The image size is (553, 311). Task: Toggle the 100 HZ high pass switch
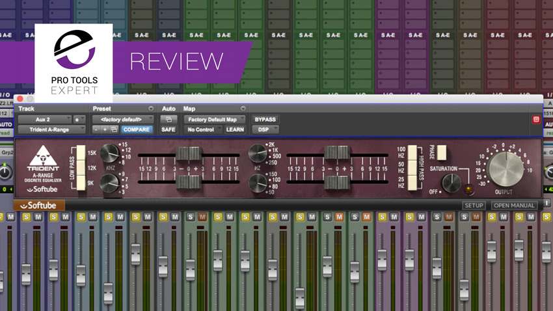pos(412,152)
